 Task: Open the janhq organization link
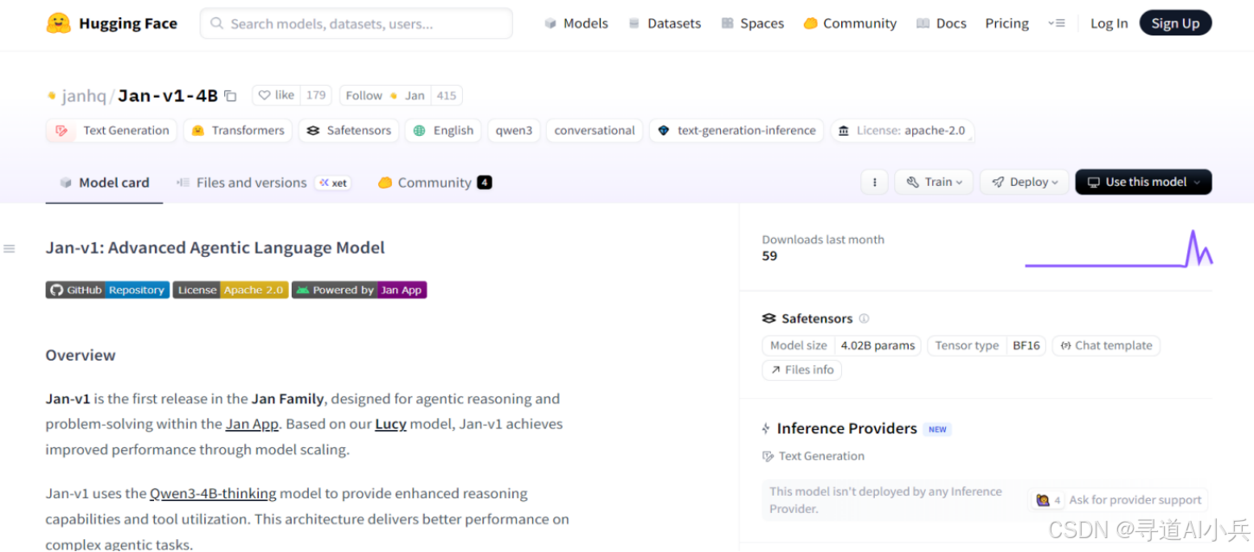point(84,96)
